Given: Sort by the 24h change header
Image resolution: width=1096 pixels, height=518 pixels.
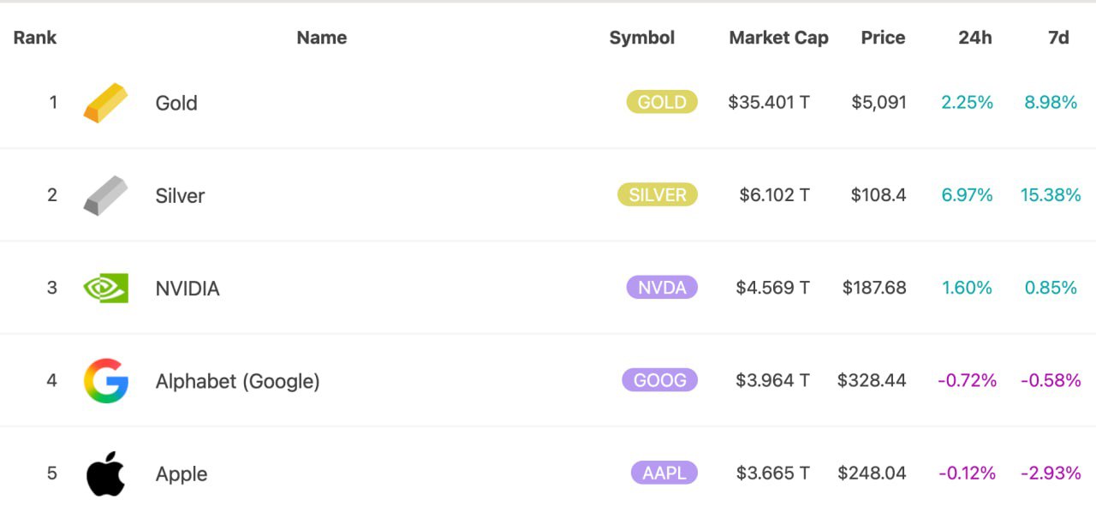Looking at the screenshot, I should [974, 38].
